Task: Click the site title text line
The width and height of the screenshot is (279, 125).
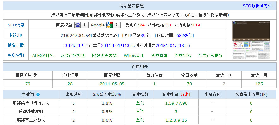Action: coord(140,15)
